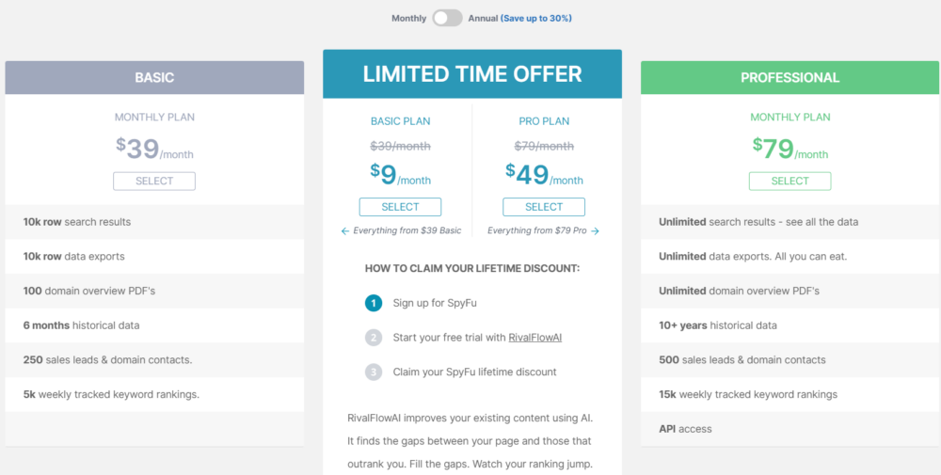This screenshot has width=941, height=475.
Task: Click 'BASIC PLAN' label in limited offer
Action: point(400,121)
